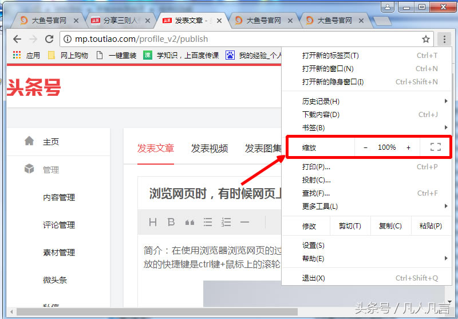Click the bookmark star icon in address bar
Screen dimensions: 458x319
426,39
